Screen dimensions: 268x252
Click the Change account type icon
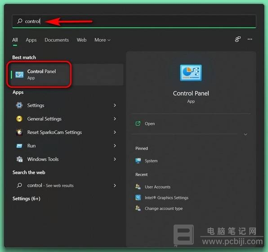(x=138, y=208)
